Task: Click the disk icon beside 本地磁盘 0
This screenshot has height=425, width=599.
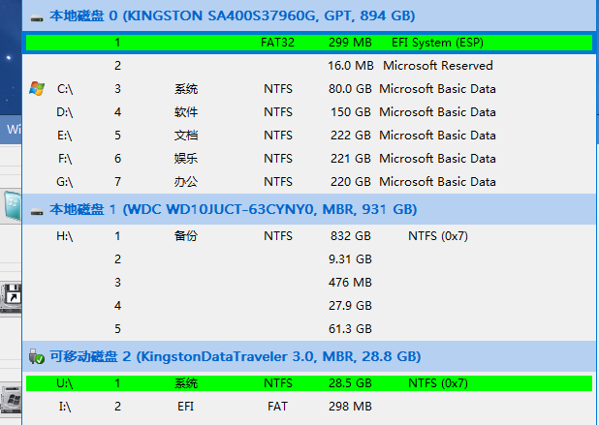Action: click(37, 18)
